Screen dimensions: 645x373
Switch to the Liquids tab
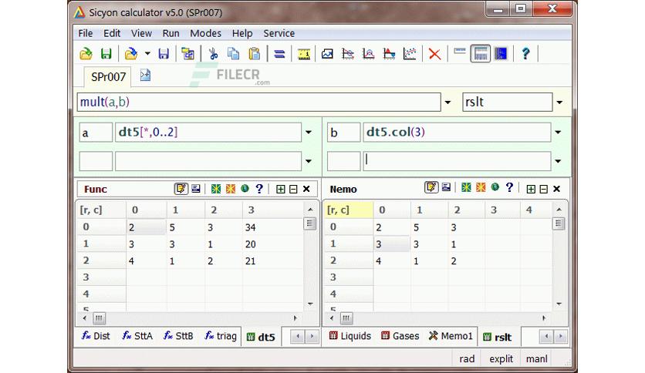(350, 336)
